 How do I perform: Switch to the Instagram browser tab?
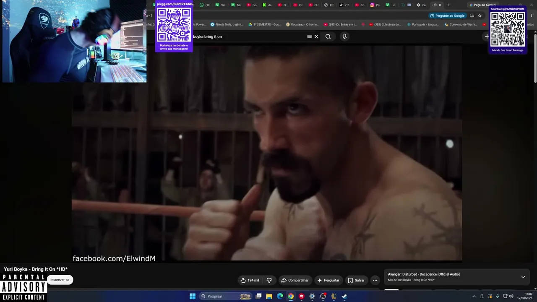tap(375, 5)
